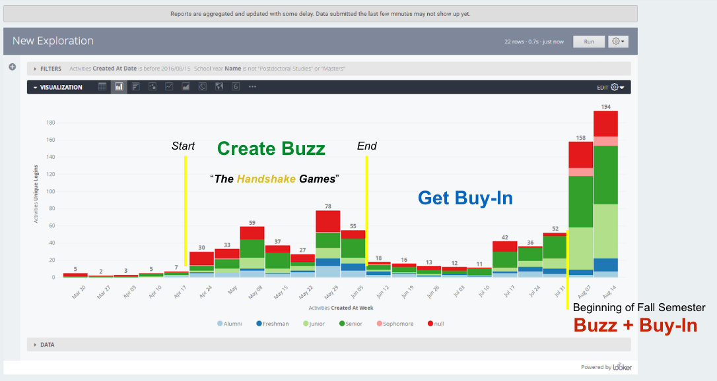
Task: Expand the FILTERS section
Action: (x=48, y=69)
